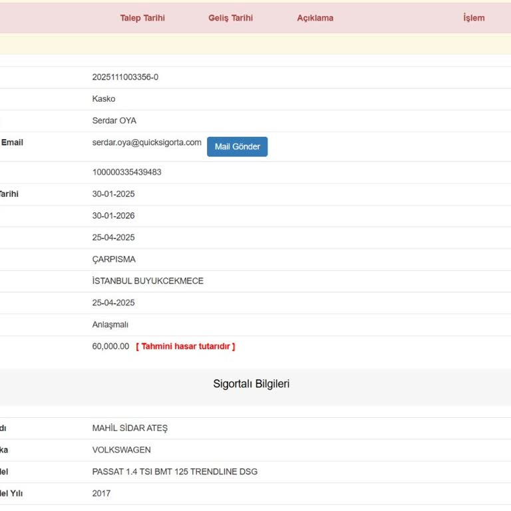Click the İSTANBUL BUYUKCEKMECE location value
The height and width of the screenshot is (511, 511).
pyautogui.click(x=148, y=281)
